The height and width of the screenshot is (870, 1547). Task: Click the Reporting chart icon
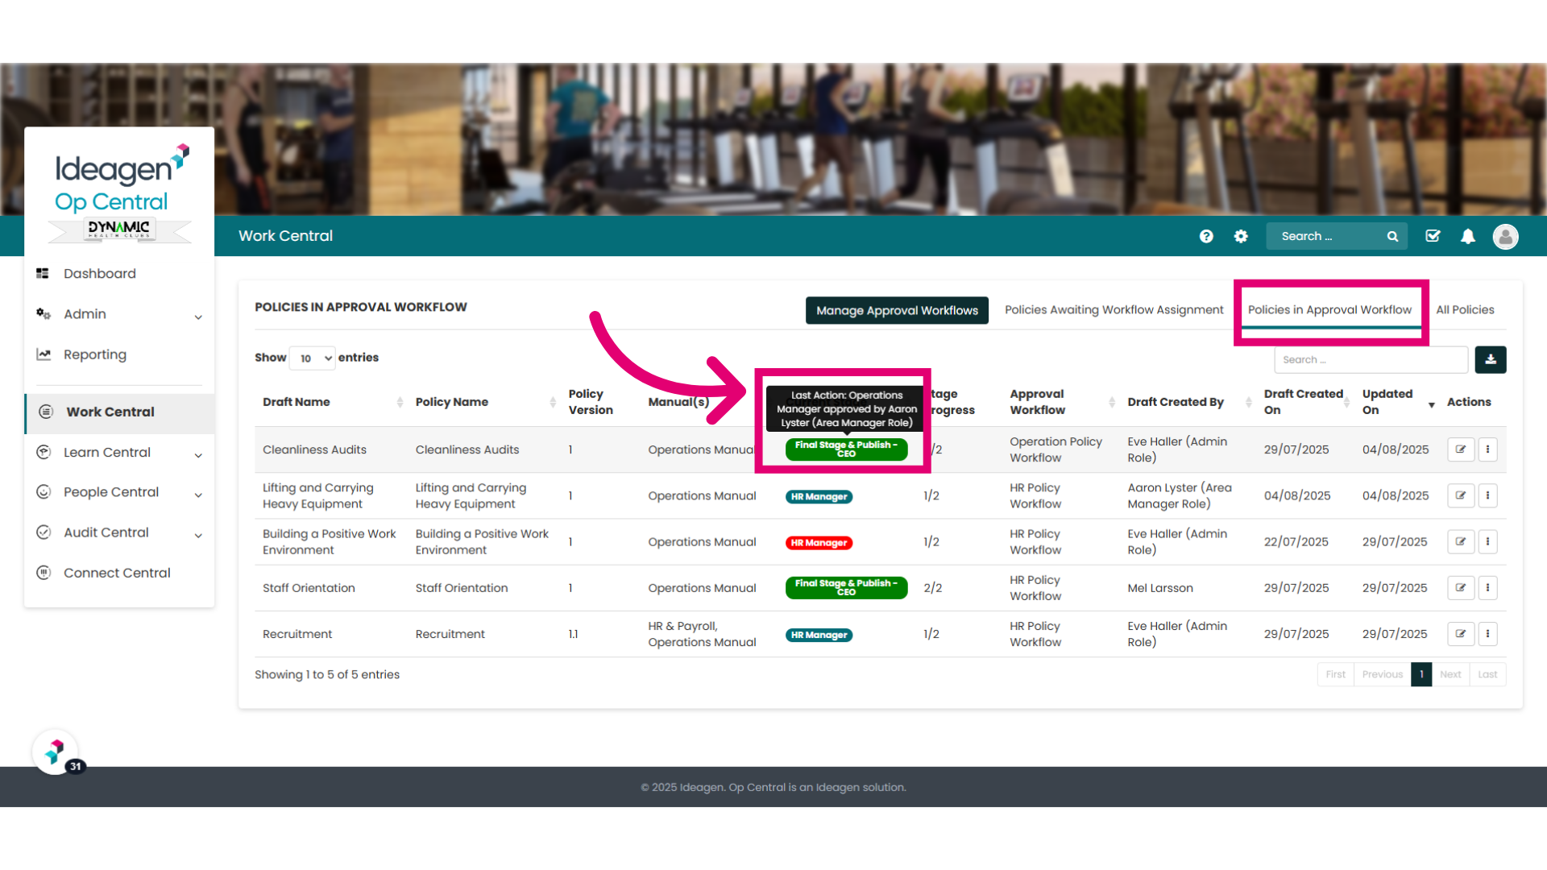[44, 354]
